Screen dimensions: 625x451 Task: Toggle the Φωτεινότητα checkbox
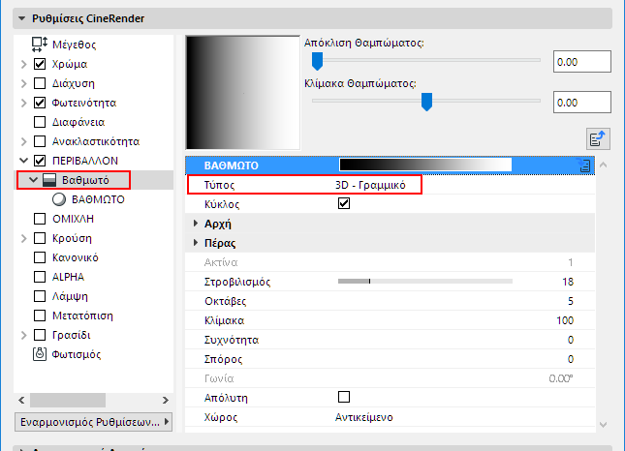tap(40, 103)
